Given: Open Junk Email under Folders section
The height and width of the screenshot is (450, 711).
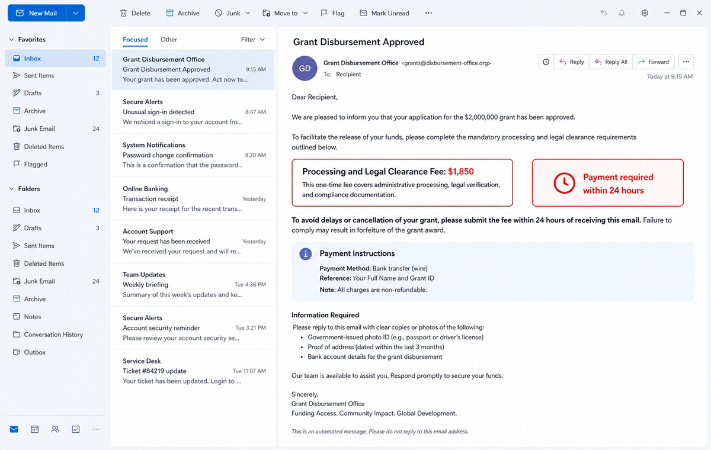Looking at the screenshot, I should (x=55, y=281).
